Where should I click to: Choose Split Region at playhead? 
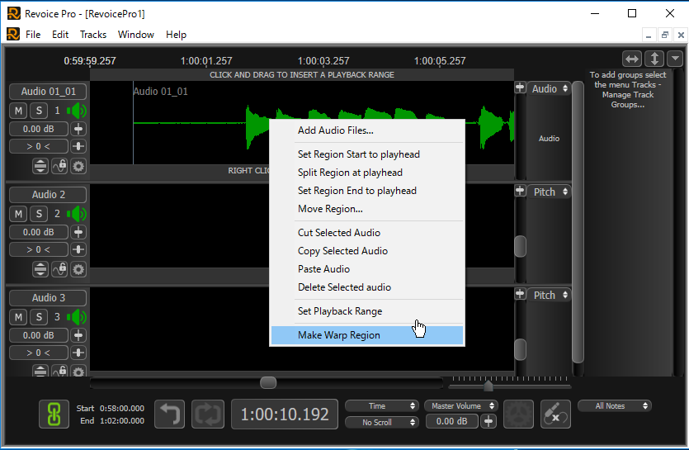(x=367, y=173)
